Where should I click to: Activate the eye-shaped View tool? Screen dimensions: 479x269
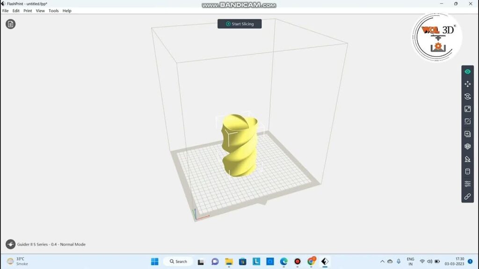point(467,71)
